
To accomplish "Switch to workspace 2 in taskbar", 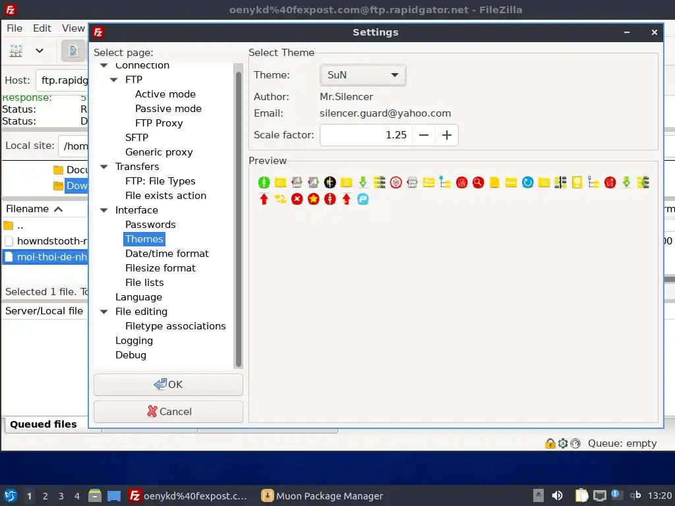I will pyautogui.click(x=45, y=496).
